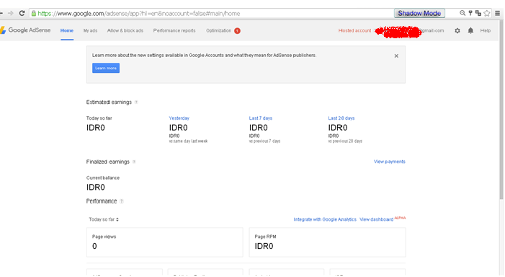Click the vertical page scrollbar
This screenshot has height=277, width=505.
point(501,110)
